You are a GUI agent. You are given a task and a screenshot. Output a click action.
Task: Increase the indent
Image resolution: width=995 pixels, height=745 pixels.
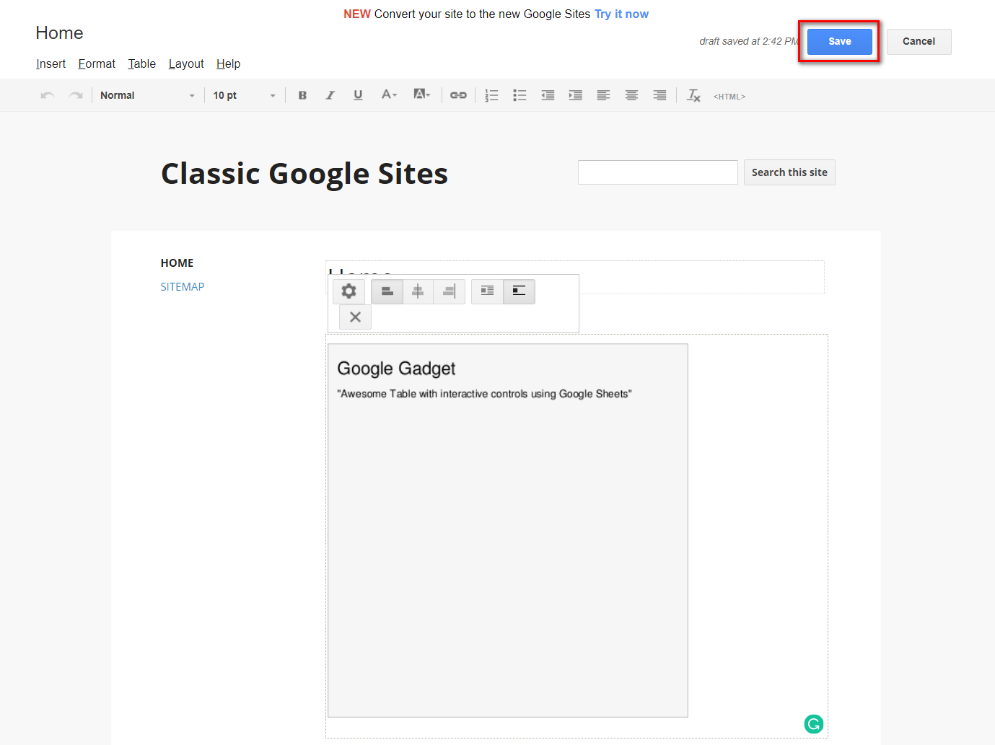pyautogui.click(x=575, y=95)
